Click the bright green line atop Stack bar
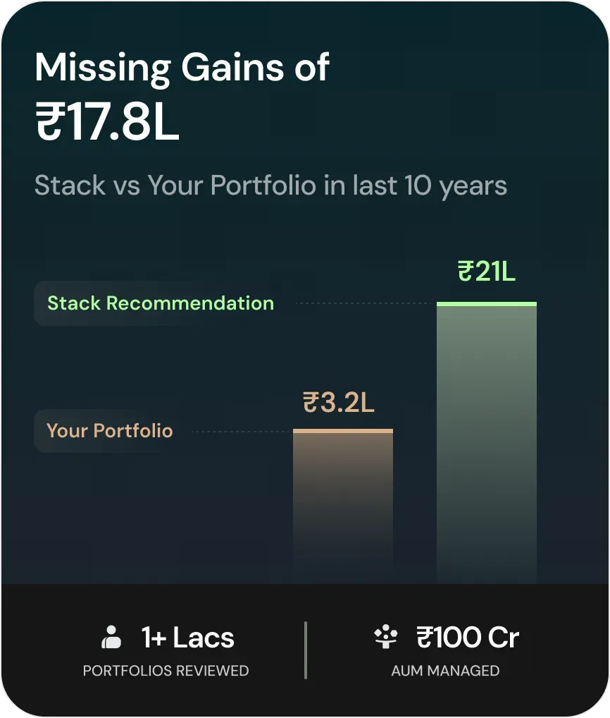610x718 pixels. [486, 304]
